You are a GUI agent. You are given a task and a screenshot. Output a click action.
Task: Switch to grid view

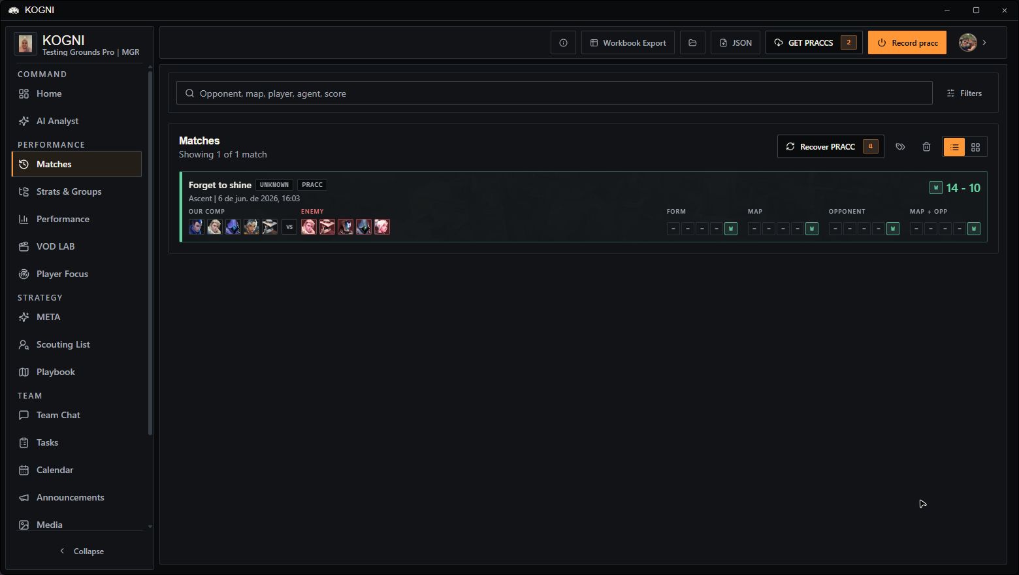[x=975, y=147]
